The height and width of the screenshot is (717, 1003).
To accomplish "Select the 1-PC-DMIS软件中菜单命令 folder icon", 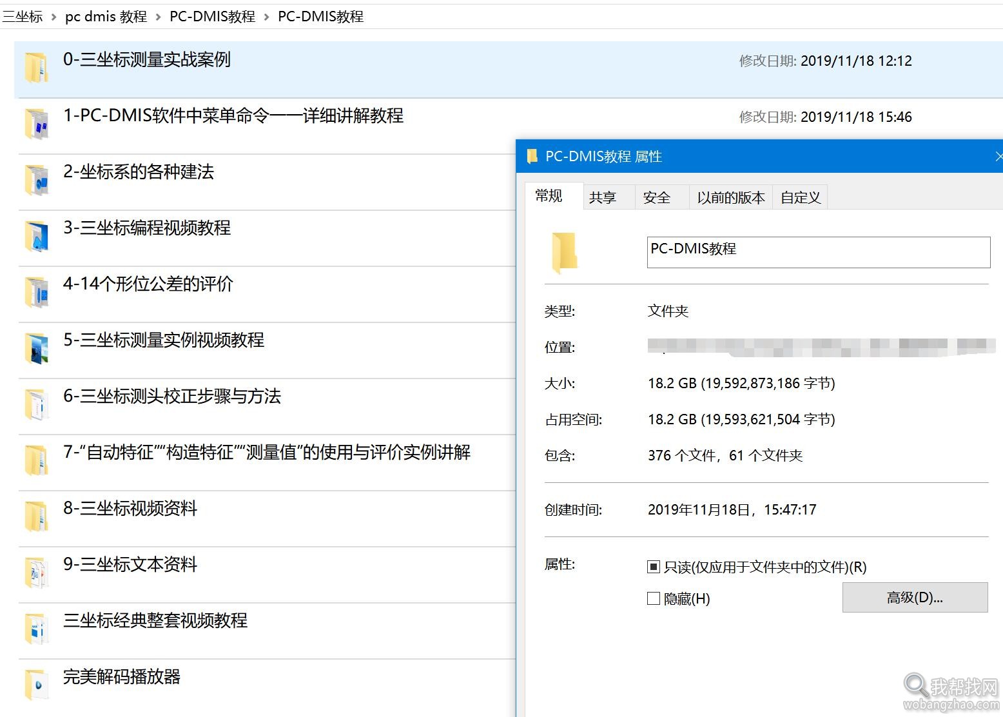I will click(36, 123).
